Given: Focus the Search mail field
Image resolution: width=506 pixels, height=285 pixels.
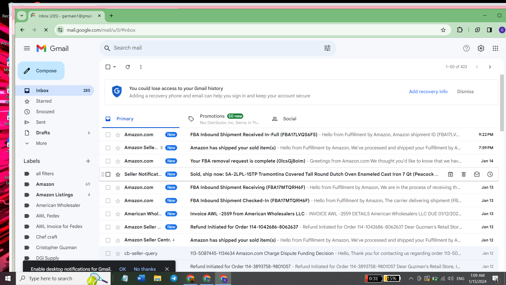Looking at the screenshot, I should click(x=218, y=48).
